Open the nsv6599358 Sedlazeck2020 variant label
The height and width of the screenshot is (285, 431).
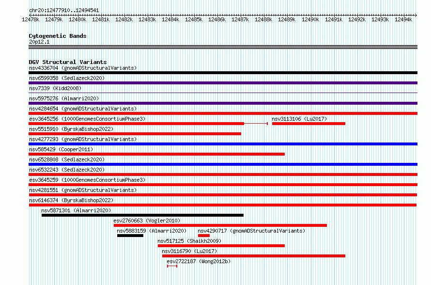pyautogui.click(x=67, y=78)
